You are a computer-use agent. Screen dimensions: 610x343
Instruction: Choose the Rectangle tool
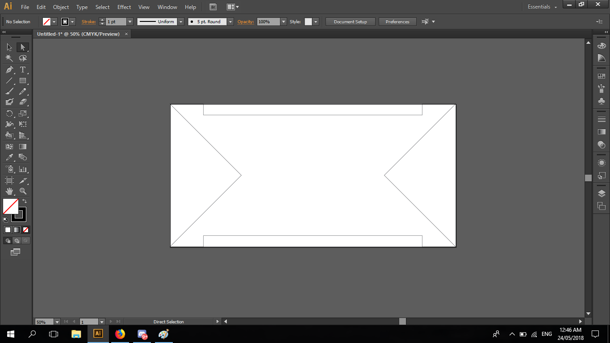click(23, 81)
